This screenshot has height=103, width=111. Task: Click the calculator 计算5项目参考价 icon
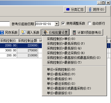pos(74,32)
